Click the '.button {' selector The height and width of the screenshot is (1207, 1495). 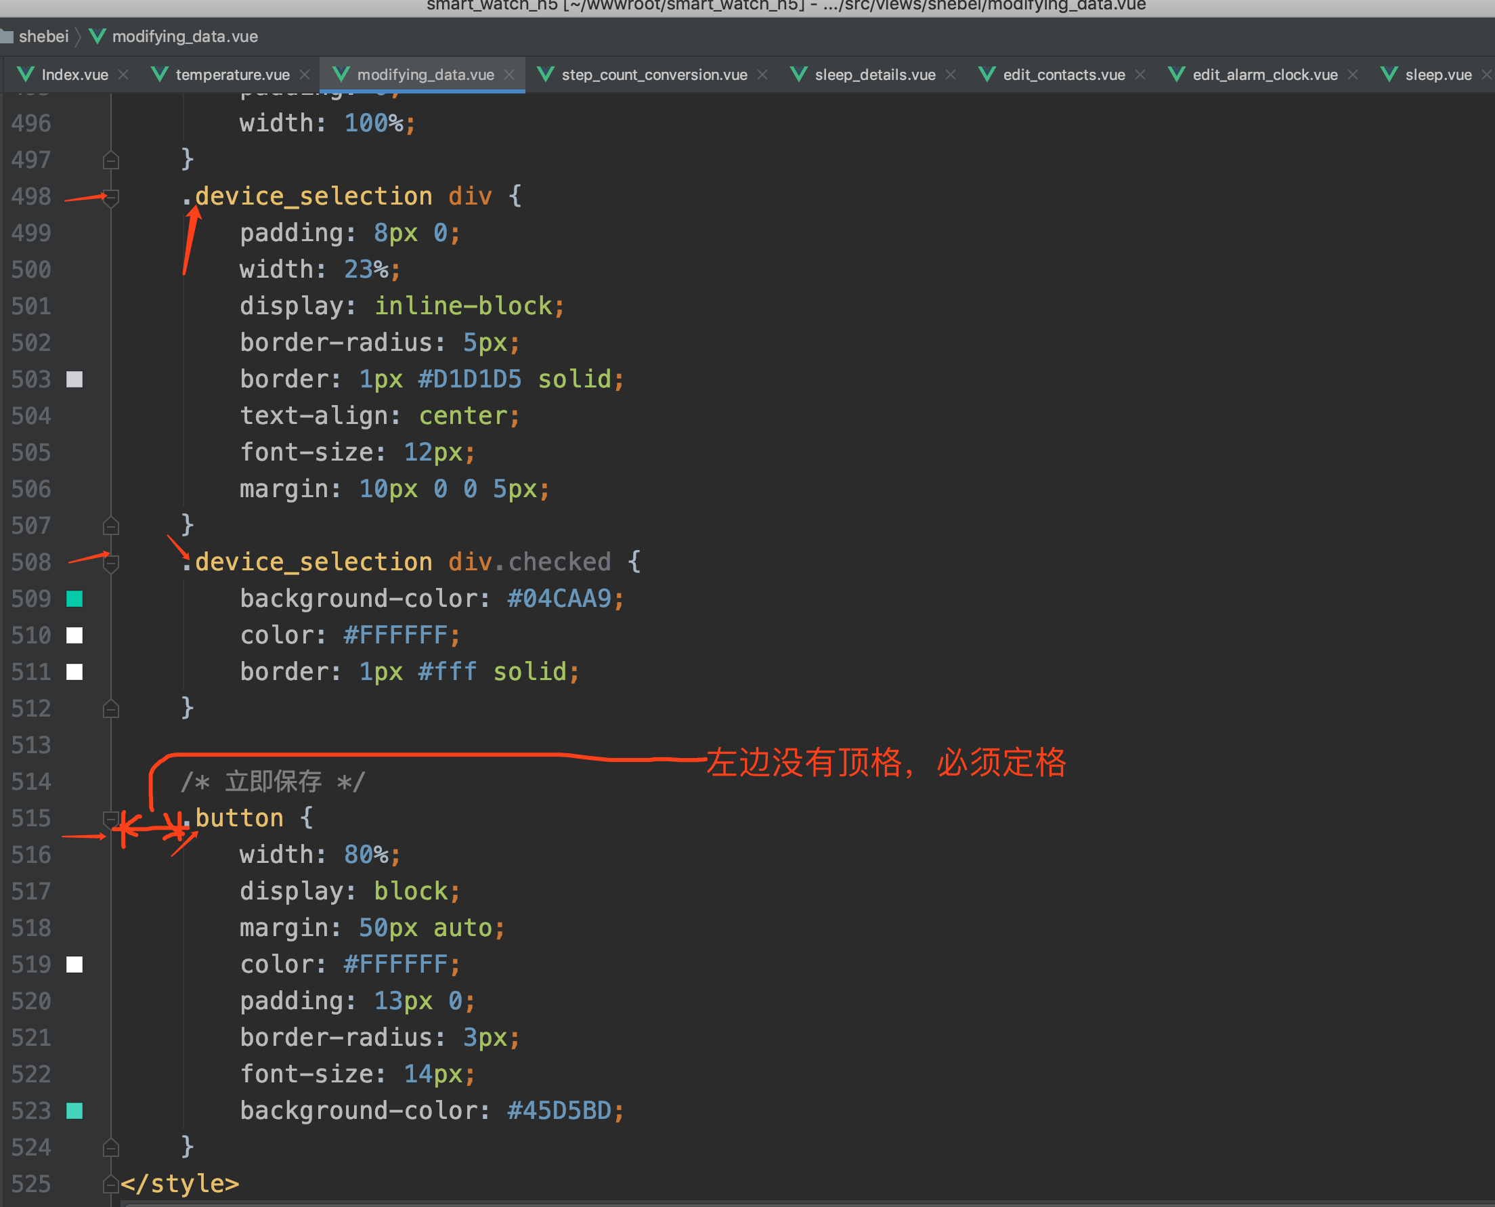coord(246,818)
